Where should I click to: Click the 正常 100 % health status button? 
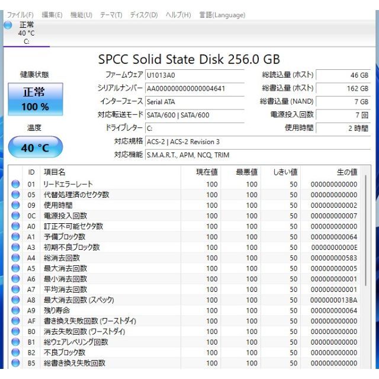click(36, 99)
